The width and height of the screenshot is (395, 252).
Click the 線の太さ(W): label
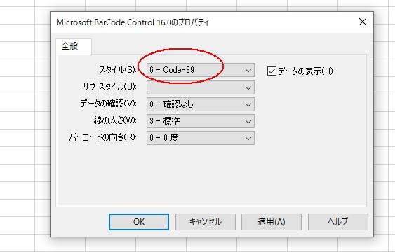pyautogui.click(x=115, y=120)
